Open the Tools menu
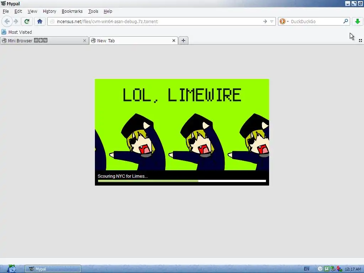Screen dimensions: 364x273 coord(93,11)
